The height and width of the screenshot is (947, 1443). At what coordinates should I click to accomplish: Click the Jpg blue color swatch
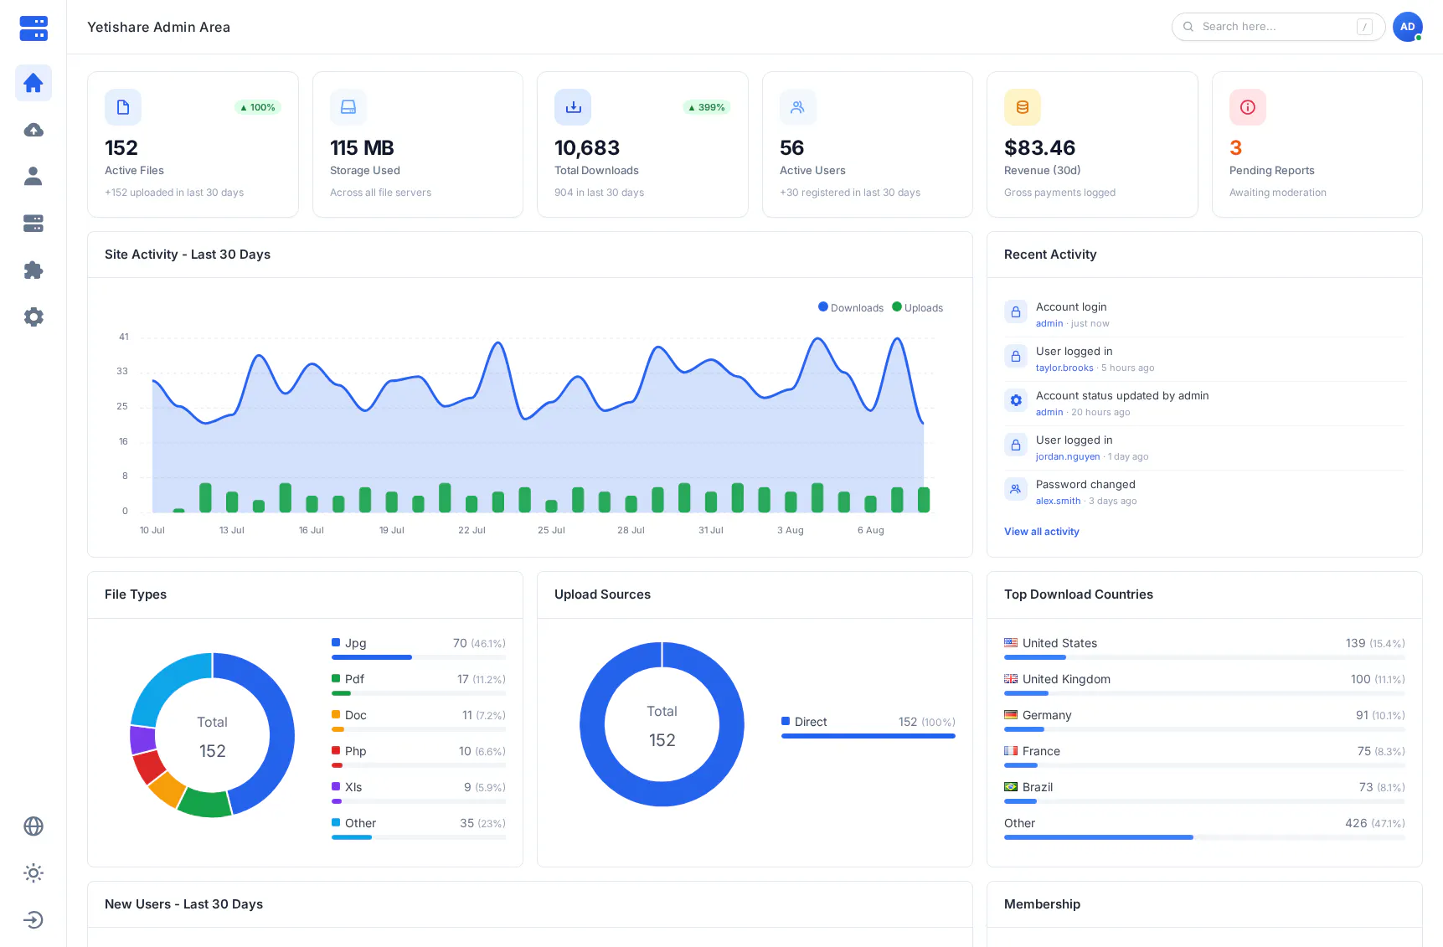(x=336, y=642)
